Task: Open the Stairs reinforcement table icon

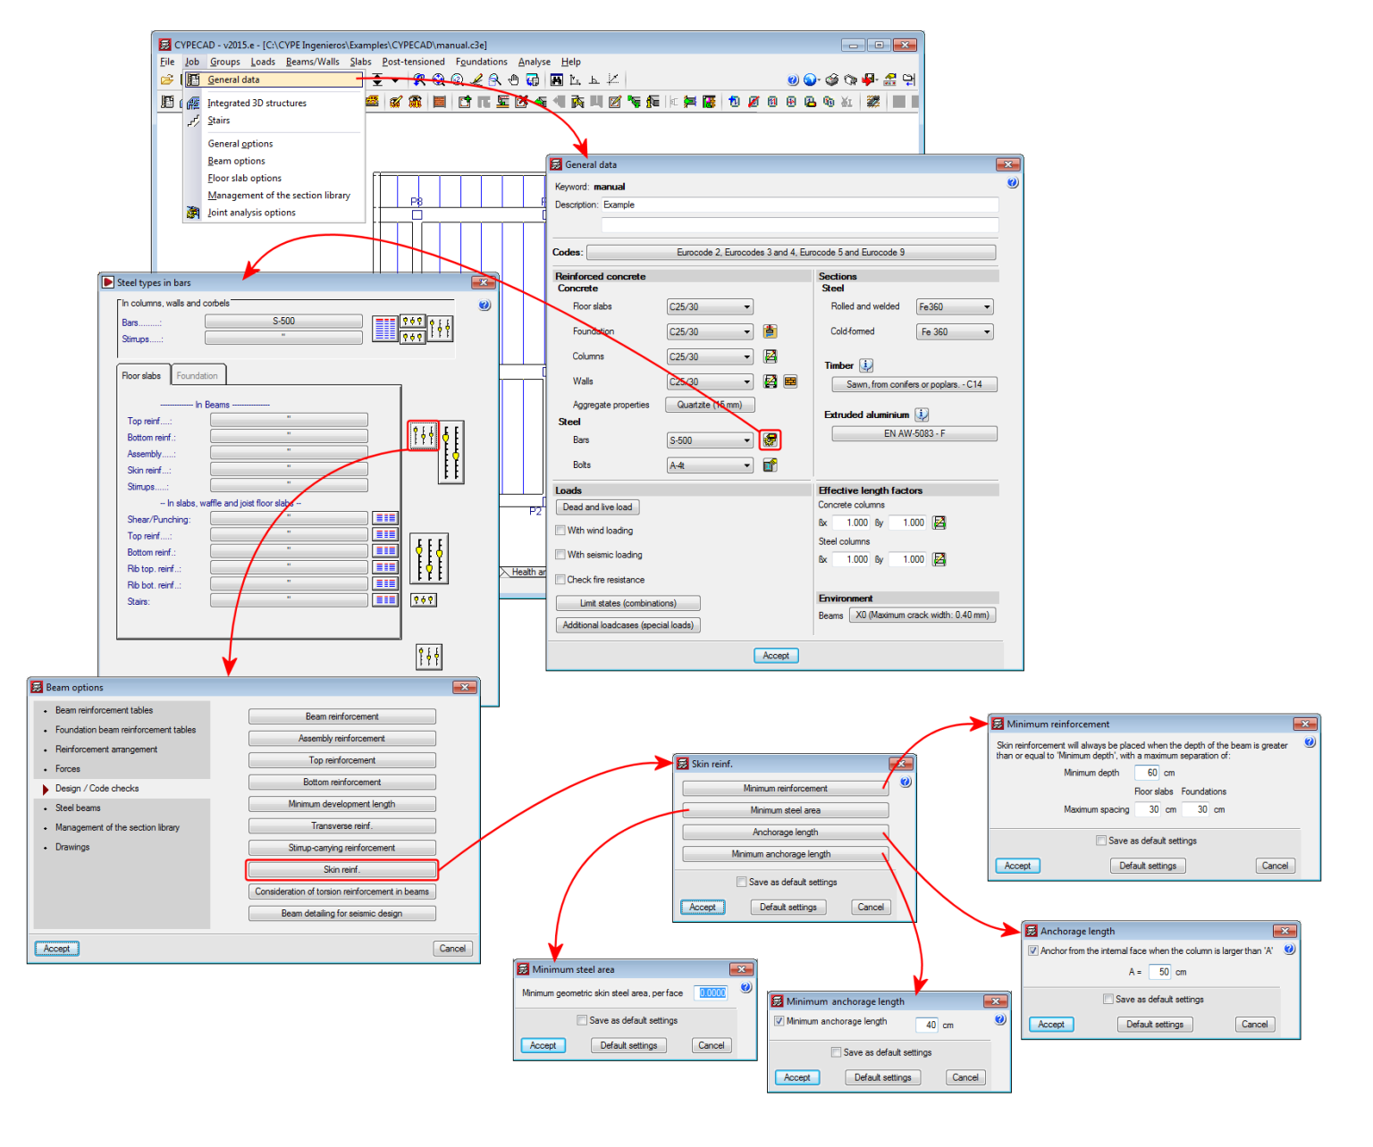Action: point(385,600)
